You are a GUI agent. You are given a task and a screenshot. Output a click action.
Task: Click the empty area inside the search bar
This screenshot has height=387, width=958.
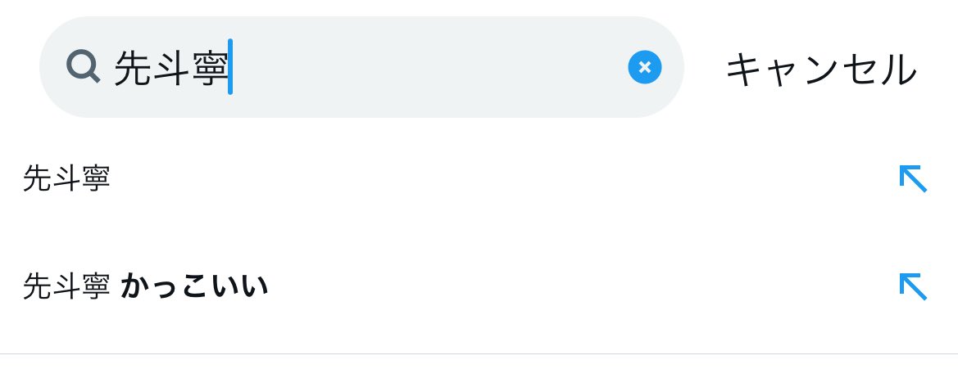pos(428,67)
